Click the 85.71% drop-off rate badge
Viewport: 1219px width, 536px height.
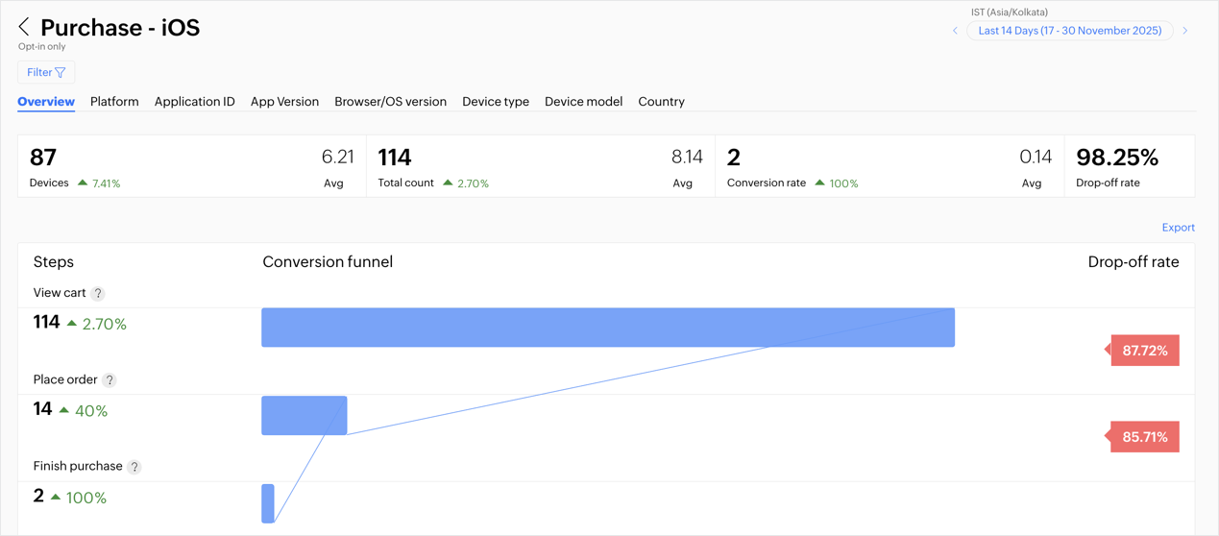[1144, 437]
